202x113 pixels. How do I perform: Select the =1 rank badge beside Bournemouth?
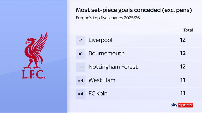(x=80, y=54)
